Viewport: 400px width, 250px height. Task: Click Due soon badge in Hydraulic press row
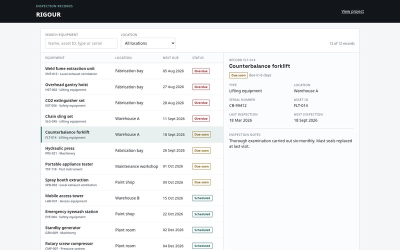pos(201,150)
